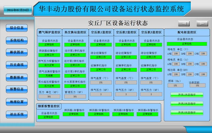The height and width of the screenshot is (133, 212).
Task: Click 相电流 C相 value field
Action: (203, 64)
